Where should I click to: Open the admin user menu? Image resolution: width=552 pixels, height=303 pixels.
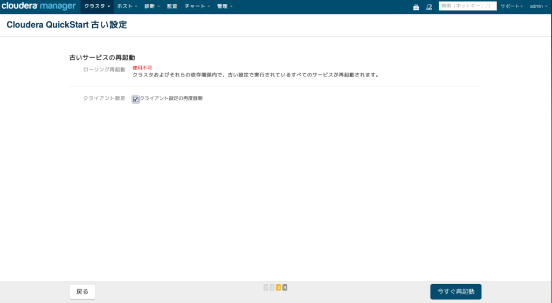[x=539, y=6]
